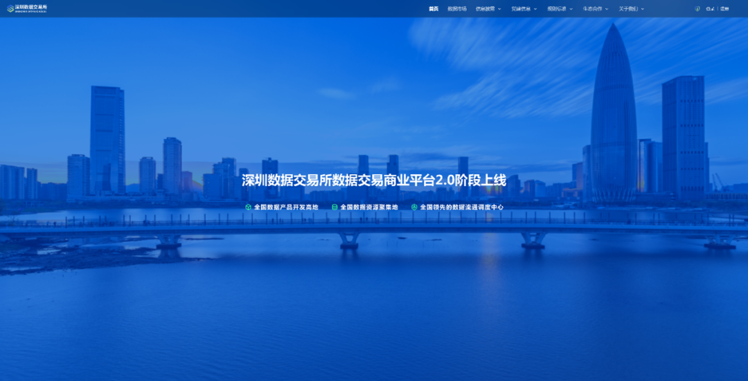Open the 生态合作 menu item
The height and width of the screenshot is (381, 748).
click(x=592, y=8)
